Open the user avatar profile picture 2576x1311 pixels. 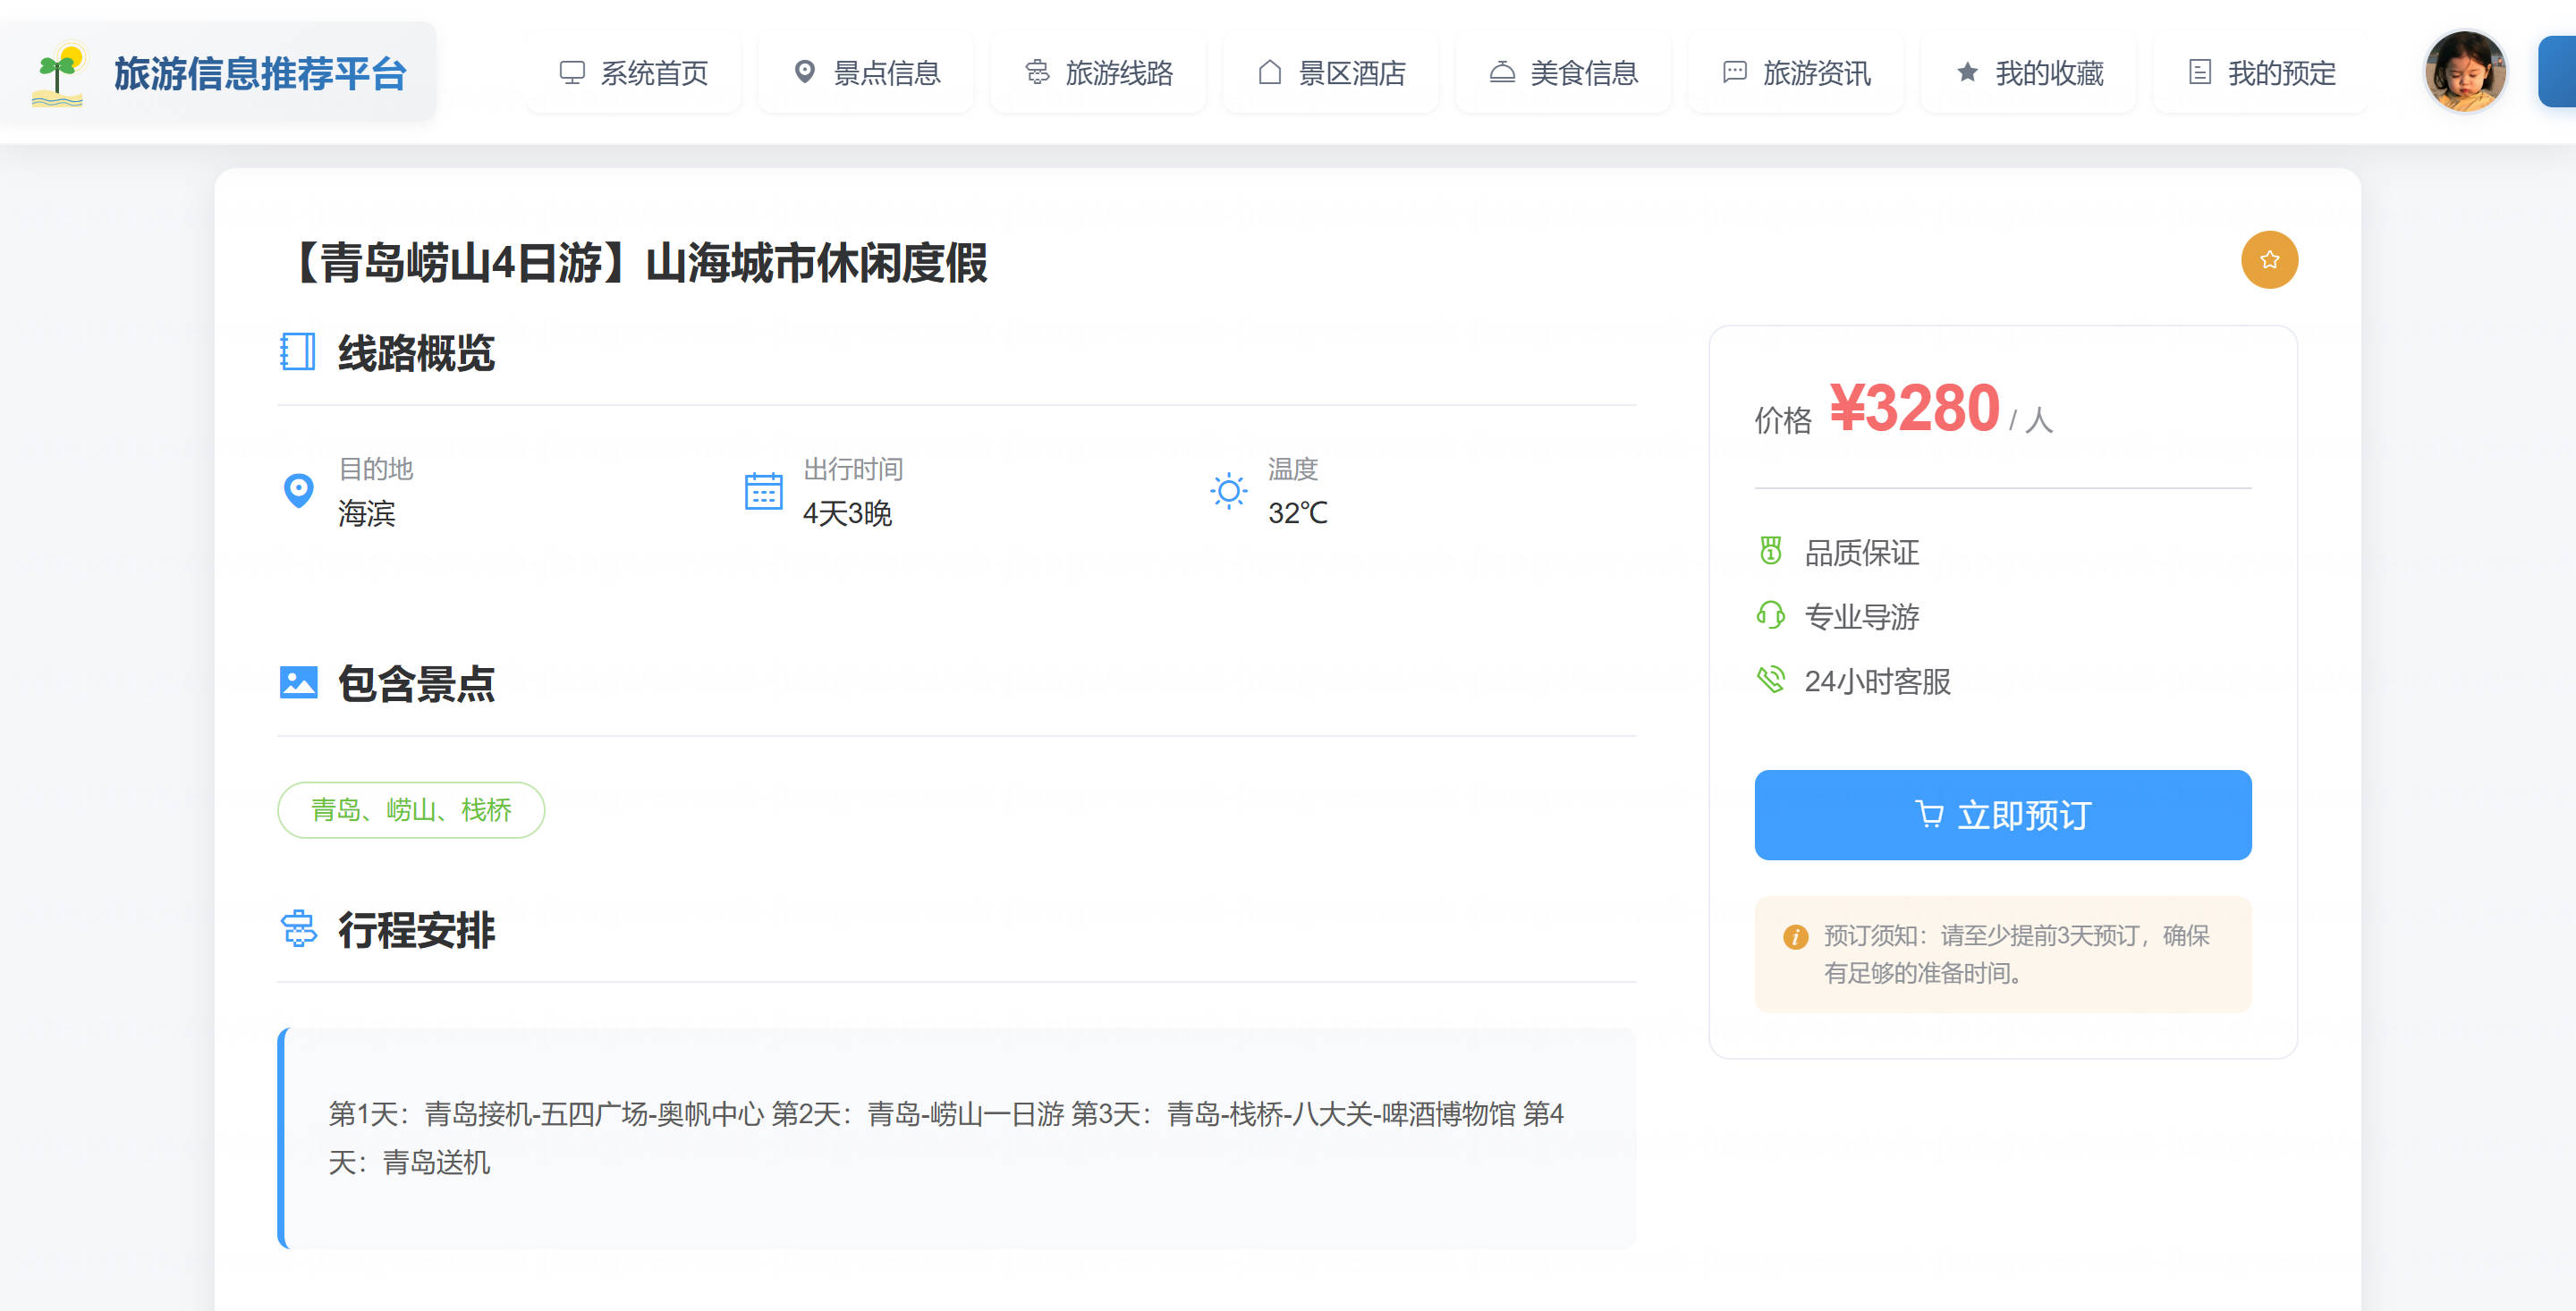pyautogui.click(x=2465, y=71)
